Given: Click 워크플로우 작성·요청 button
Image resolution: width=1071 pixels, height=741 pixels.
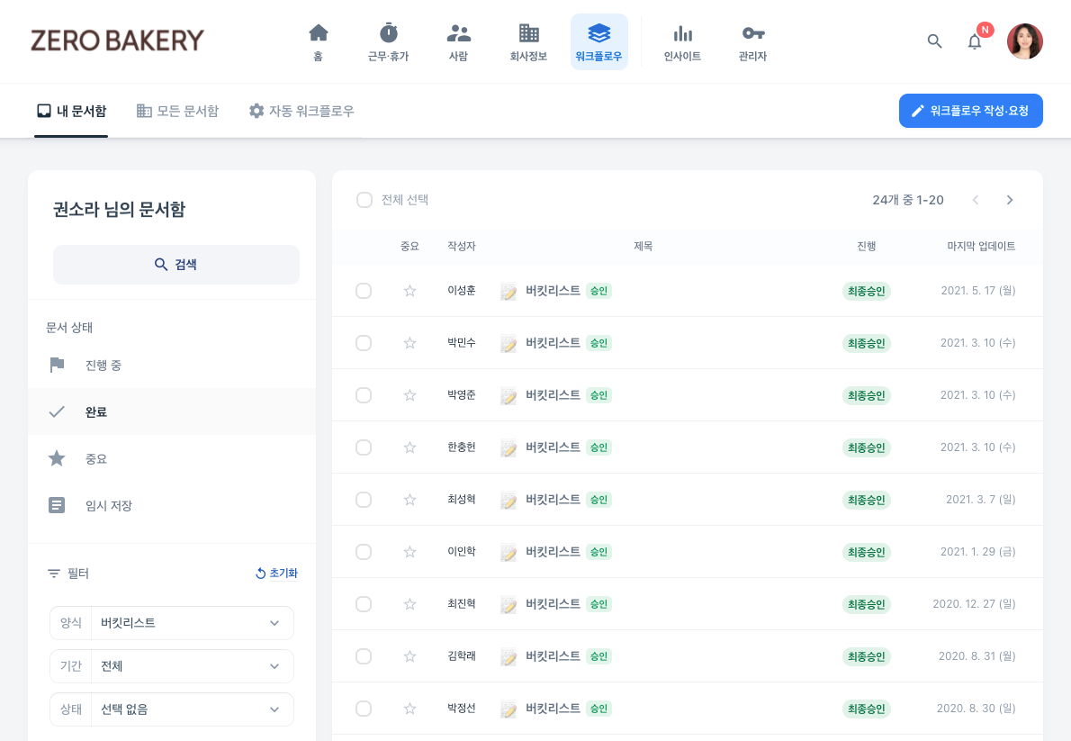Looking at the screenshot, I should click(x=970, y=111).
